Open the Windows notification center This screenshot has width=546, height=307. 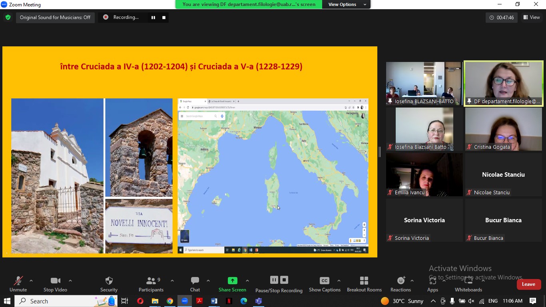point(533,301)
